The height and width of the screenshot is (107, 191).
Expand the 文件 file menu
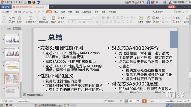pos(7,12)
